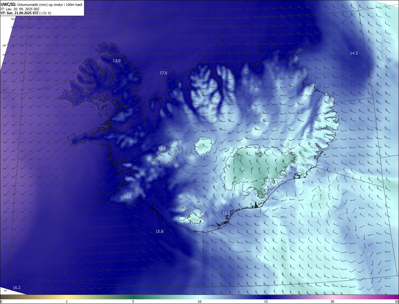Click the 50 tick on the color scale
Screen dimensions: 399x304
point(397,302)
